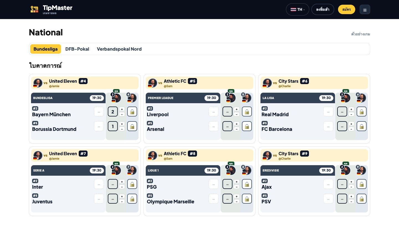Decrease Juventus score with minus
This screenshot has height=249, width=399.
[x=122, y=202]
